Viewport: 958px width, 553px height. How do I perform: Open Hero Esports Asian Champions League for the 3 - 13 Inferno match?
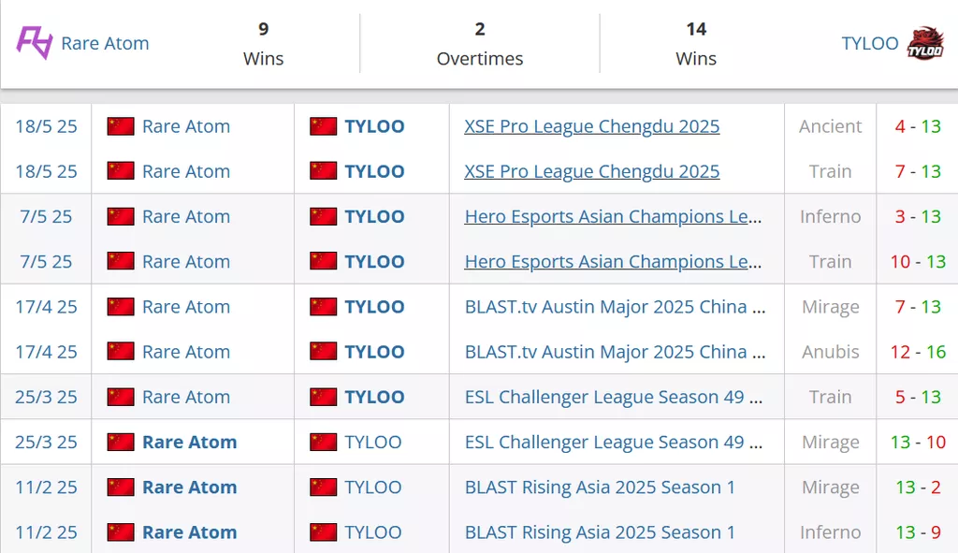tap(613, 216)
